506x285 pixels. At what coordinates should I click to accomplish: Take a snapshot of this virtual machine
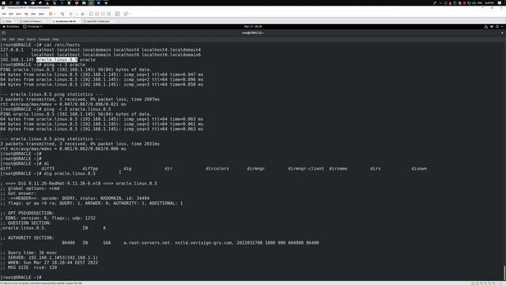pyautogui.click(x=70, y=14)
